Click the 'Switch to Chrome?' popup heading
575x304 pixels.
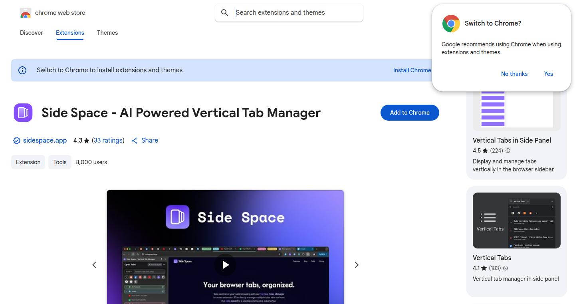coord(493,24)
